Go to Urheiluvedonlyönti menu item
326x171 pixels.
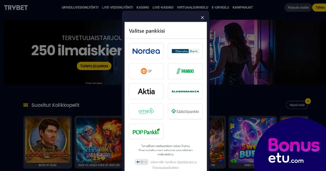[x=80, y=7]
